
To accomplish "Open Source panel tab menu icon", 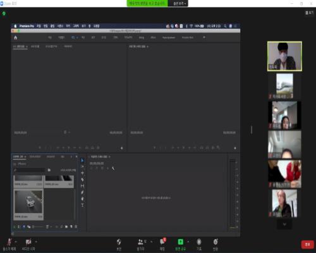I will coord(27,46).
